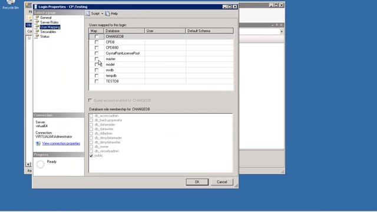Open the Server Roles page
This screenshot has height=212, width=377.
point(49,22)
